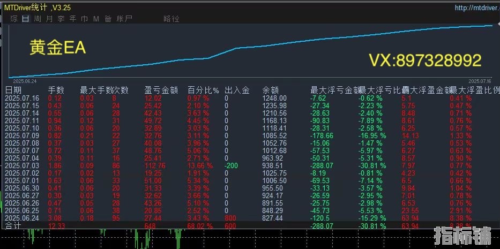Click the 最大浮盈比例 column header

point(475,90)
